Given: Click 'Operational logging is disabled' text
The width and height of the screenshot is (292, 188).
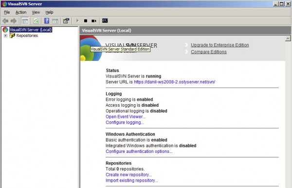Looking at the screenshot, I should click(136, 111).
